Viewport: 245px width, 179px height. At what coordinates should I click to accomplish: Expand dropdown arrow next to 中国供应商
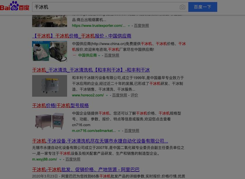point(99,56)
